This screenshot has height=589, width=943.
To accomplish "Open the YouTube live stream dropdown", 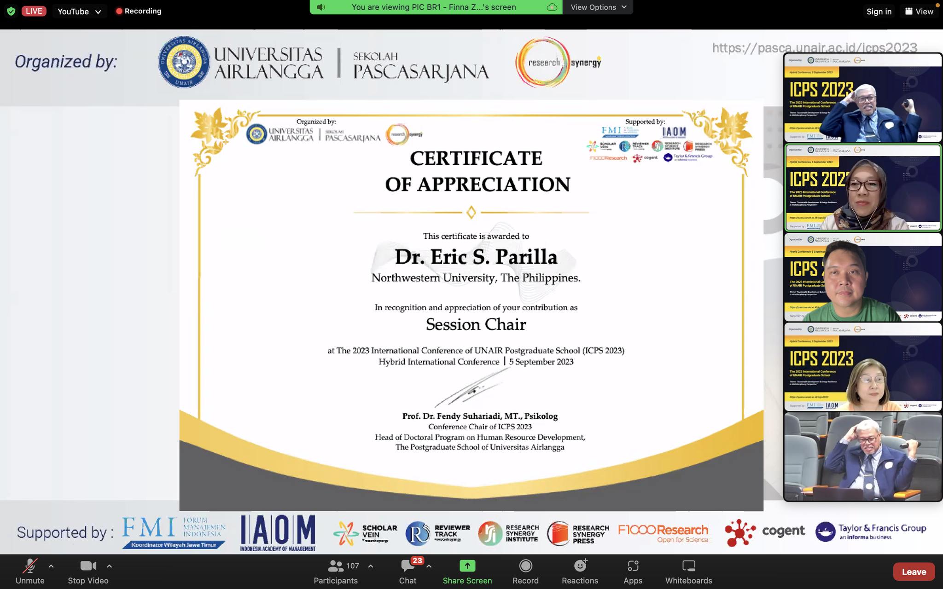I will pyautogui.click(x=79, y=12).
